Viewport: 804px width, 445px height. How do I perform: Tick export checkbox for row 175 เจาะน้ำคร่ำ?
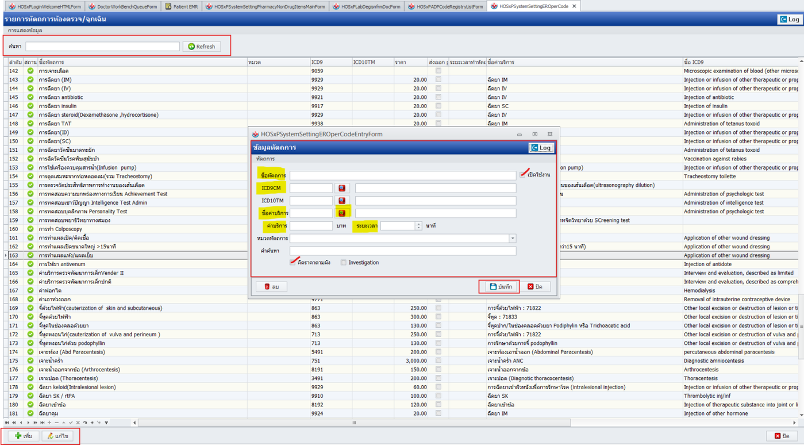[438, 361]
